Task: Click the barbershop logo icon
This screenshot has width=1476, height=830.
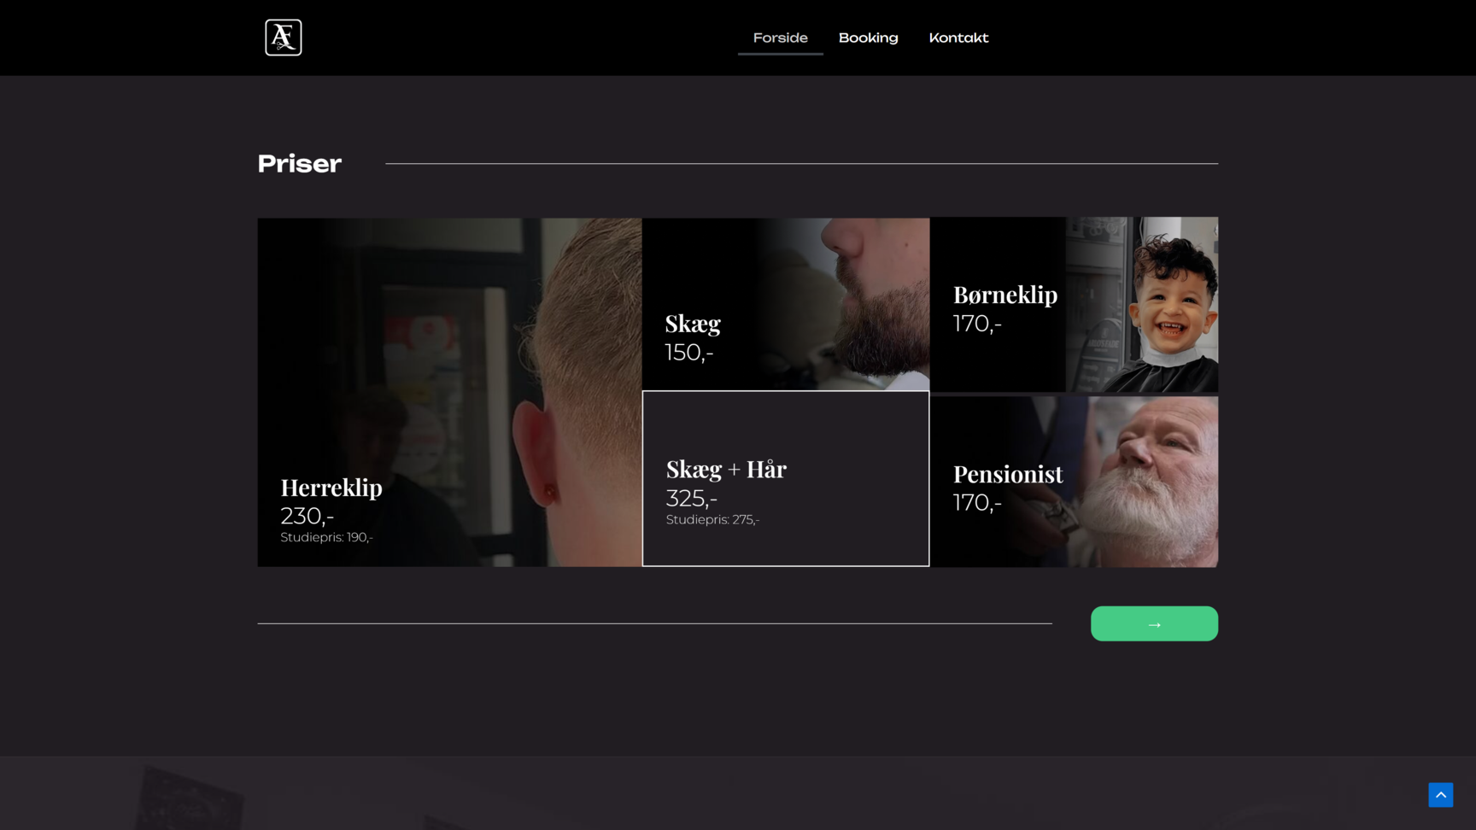Action: [x=284, y=38]
